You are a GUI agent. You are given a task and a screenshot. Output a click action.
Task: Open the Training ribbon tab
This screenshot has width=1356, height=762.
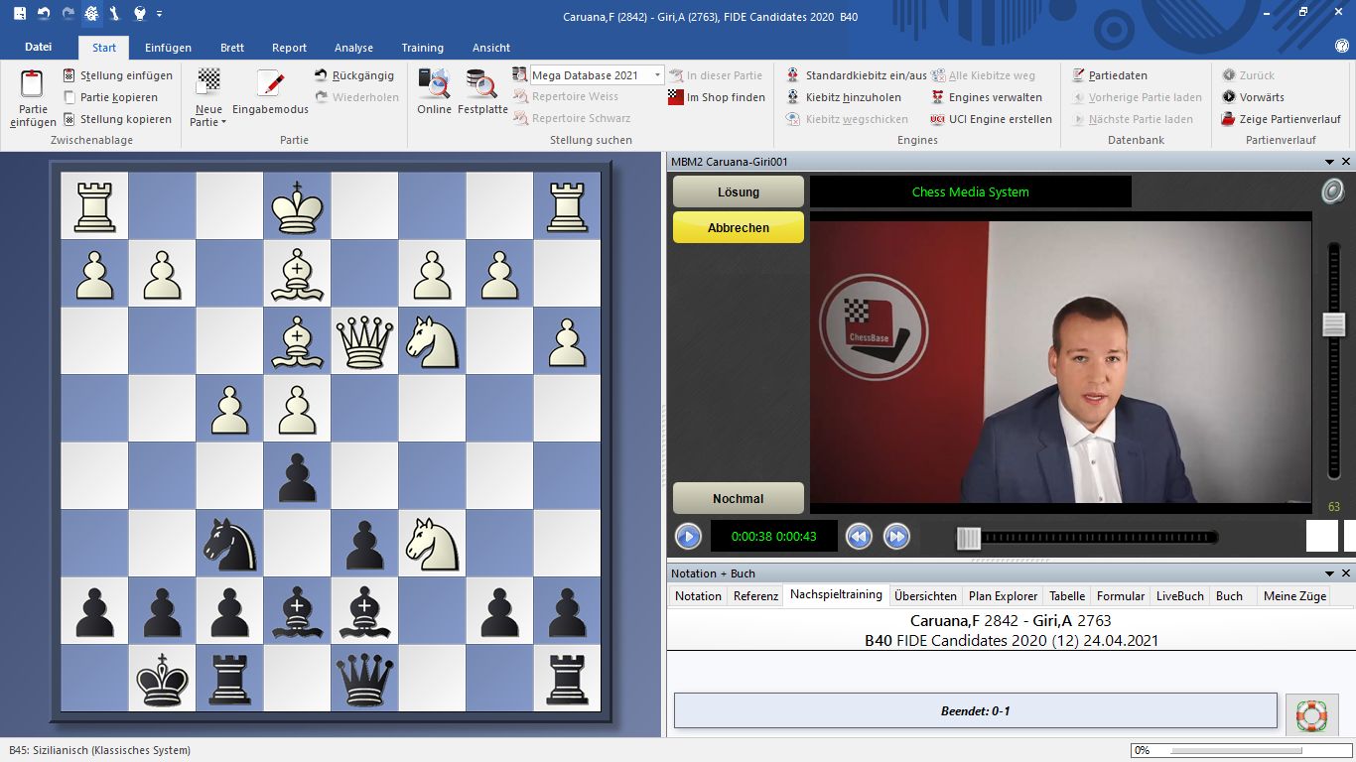tap(422, 48)
